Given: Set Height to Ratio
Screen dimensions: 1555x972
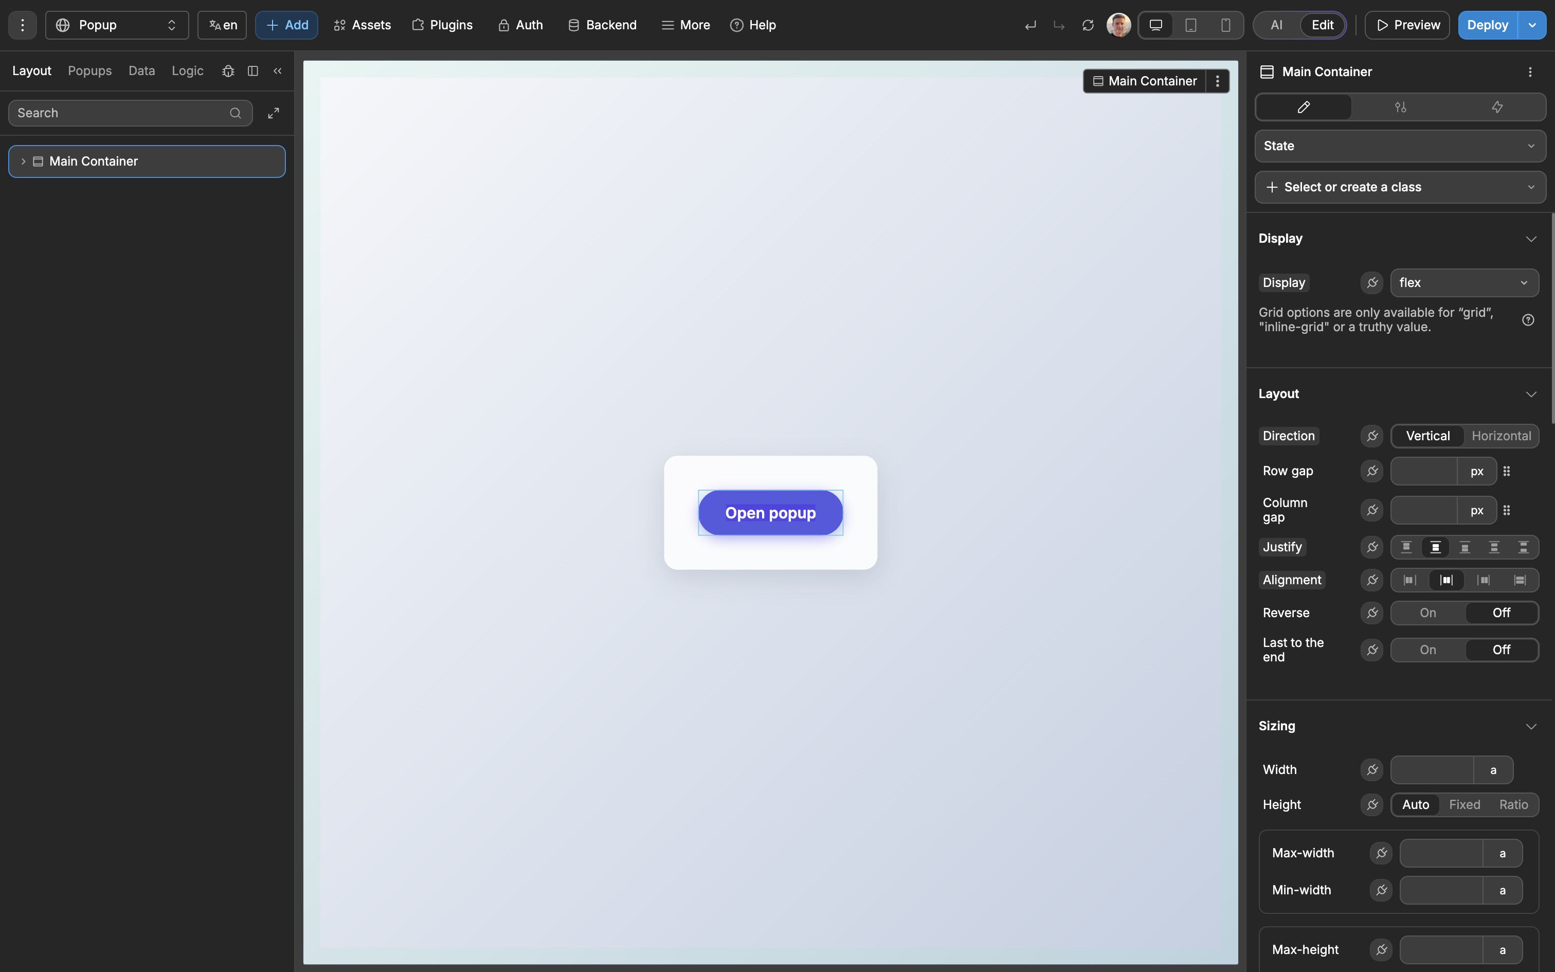Looking at the screenshot, I should pos(1513,805).
